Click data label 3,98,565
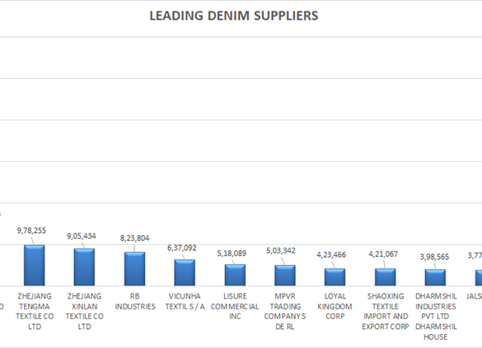Viewport: 482px width, 348px height. click(434, 257)
